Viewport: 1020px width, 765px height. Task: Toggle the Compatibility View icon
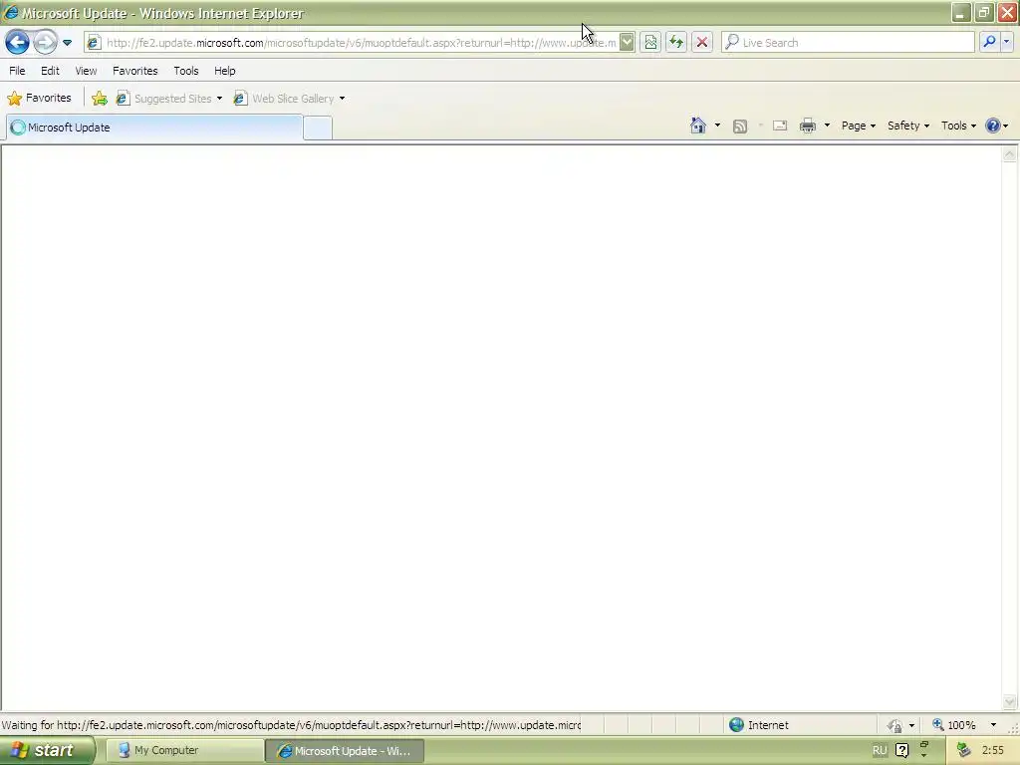[x=650, y=43]
